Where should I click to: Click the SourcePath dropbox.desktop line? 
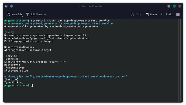47,38
